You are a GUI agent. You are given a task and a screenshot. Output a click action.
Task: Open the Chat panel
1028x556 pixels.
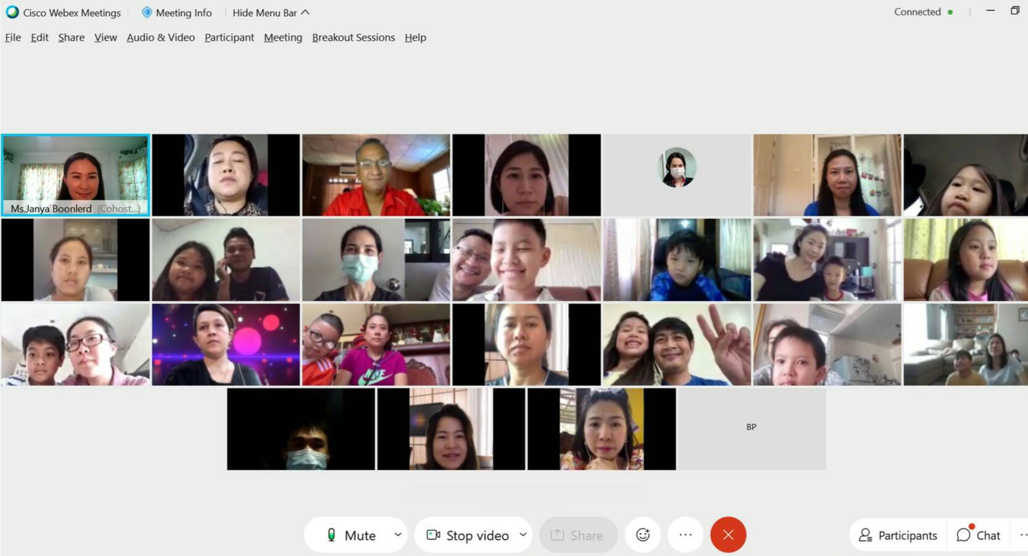[979, 536]
